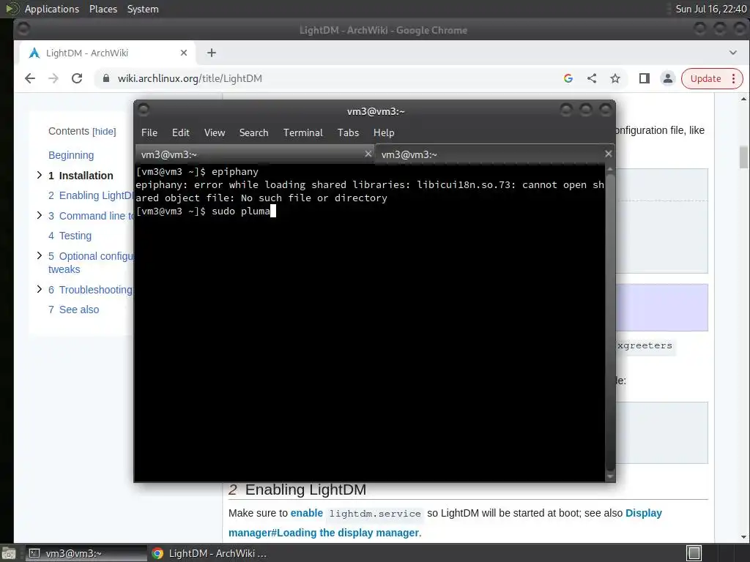Click Chrome address bar URL
Viewport: 750px width, 562px height.
[190, 78]
